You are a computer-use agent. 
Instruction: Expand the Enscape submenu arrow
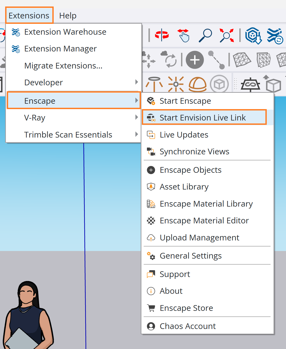[x=136, y=100]
